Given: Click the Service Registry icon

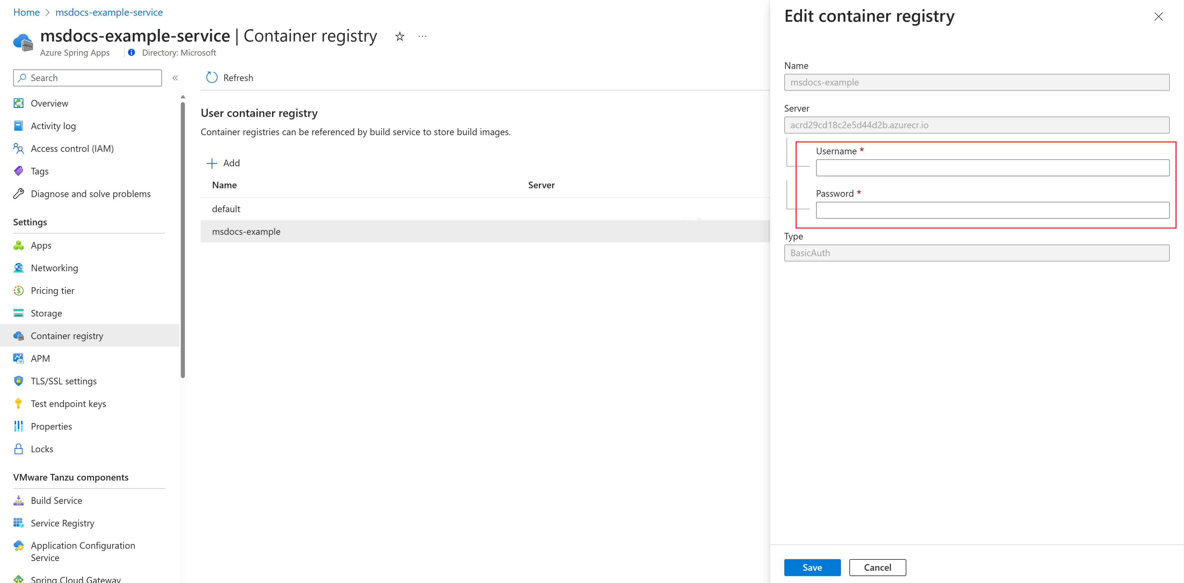Looking at the screenshot, I should [x=18, y=523].
